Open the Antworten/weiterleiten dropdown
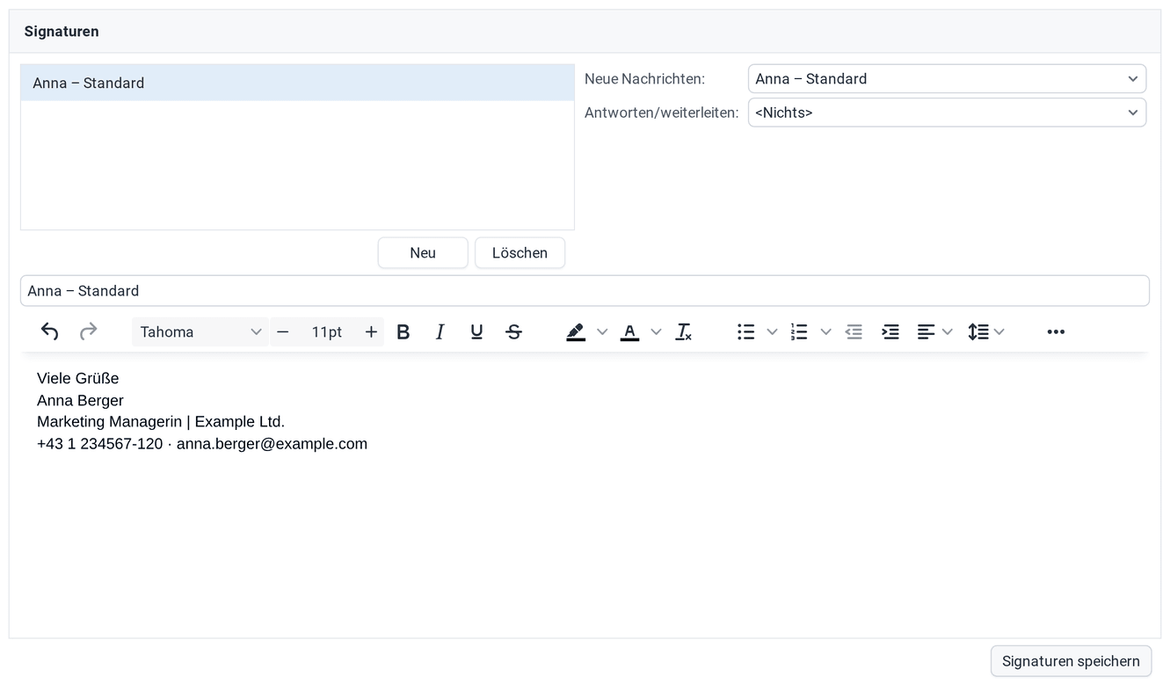Screen dimensions: 1170x691 [x=947, y=113]
